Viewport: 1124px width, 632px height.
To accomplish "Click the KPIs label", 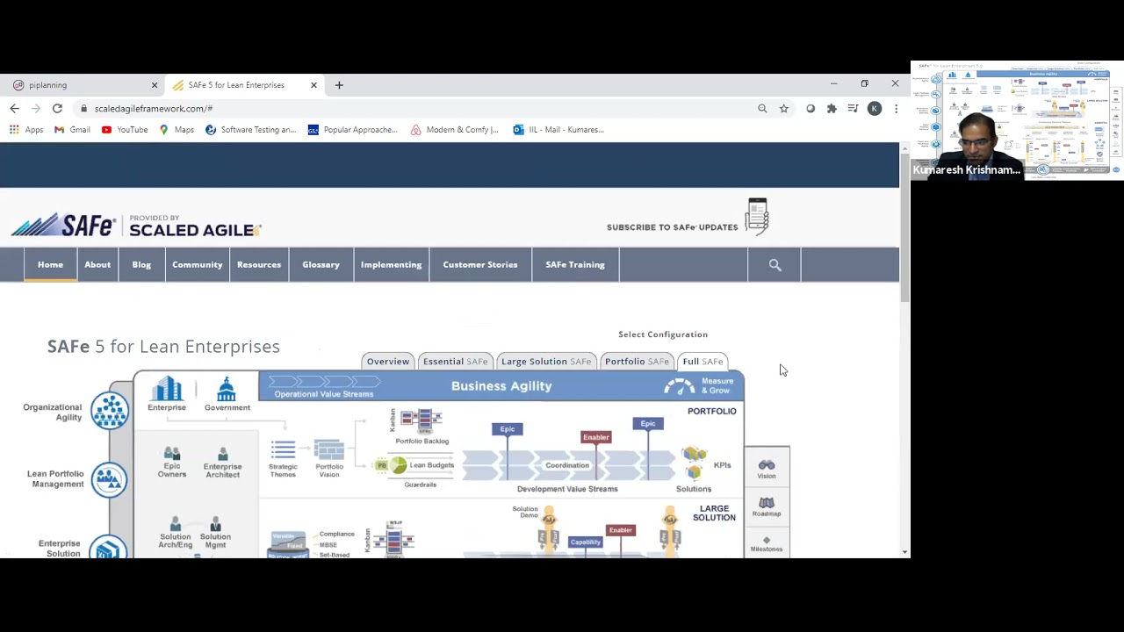I will (x=722, y=465).
